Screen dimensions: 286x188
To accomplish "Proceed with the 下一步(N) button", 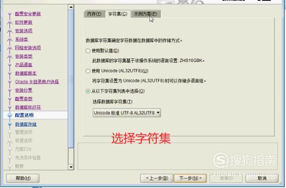I will (x=190, y=178).
